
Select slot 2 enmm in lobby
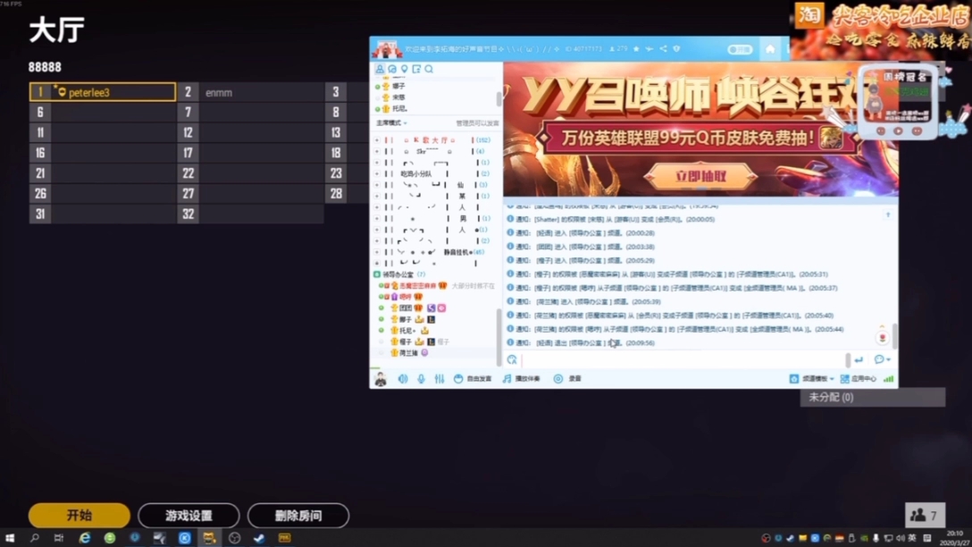(250, 92)
